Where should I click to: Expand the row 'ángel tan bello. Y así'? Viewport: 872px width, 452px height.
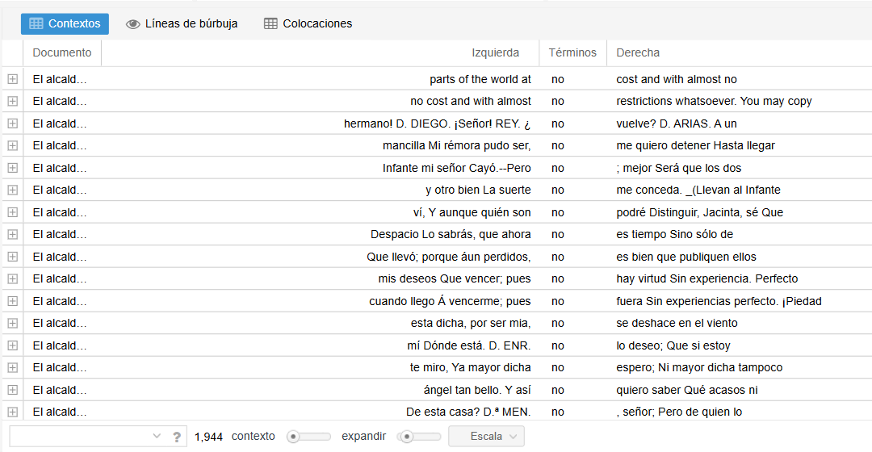click(13, 390)
